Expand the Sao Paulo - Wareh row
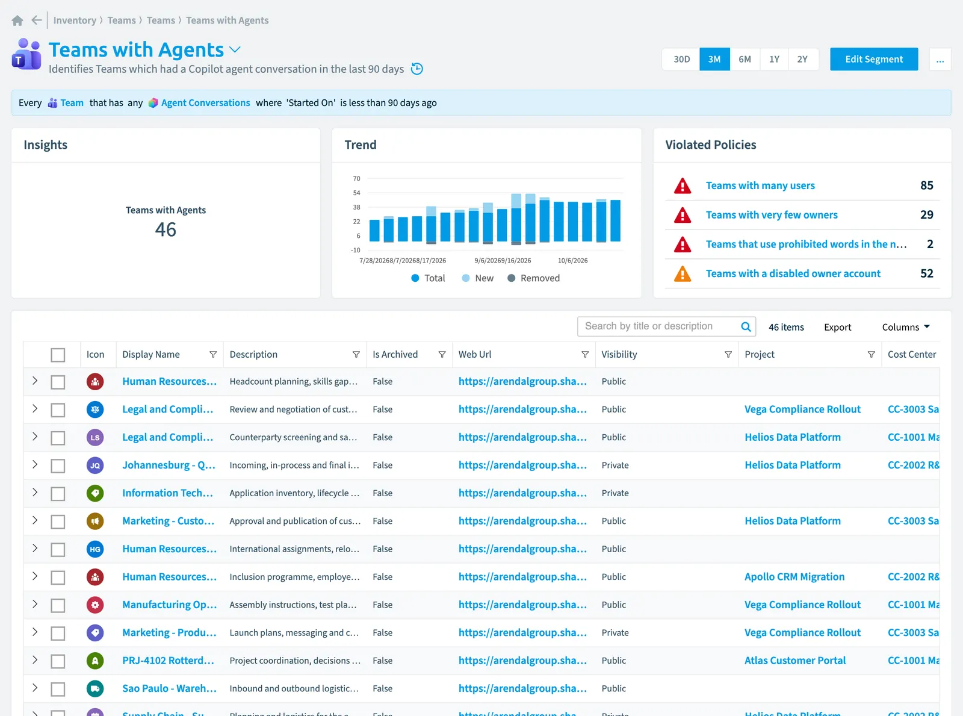This screenshot has height=716, width=963. (35, 688)
